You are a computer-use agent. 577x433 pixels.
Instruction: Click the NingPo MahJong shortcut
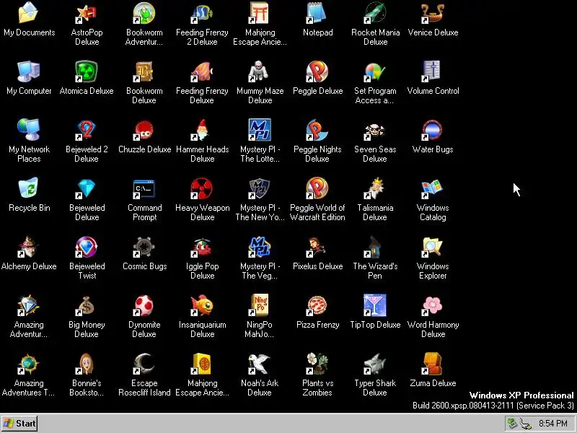pos(260,305)
